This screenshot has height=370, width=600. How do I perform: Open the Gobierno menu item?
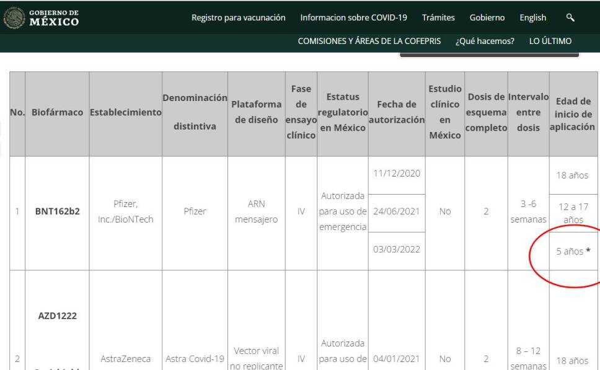pyautogui.click(x=487, y=17)
